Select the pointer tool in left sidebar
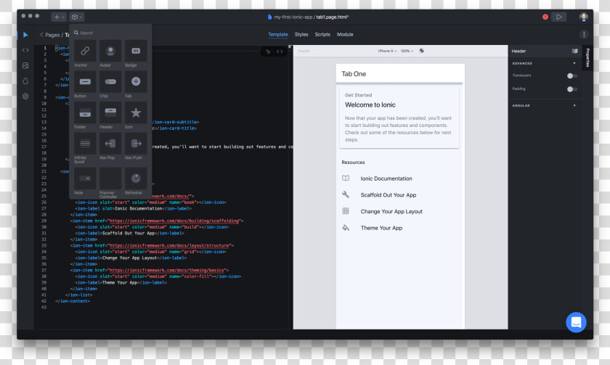610x365 pixels. tap(25, 35)
